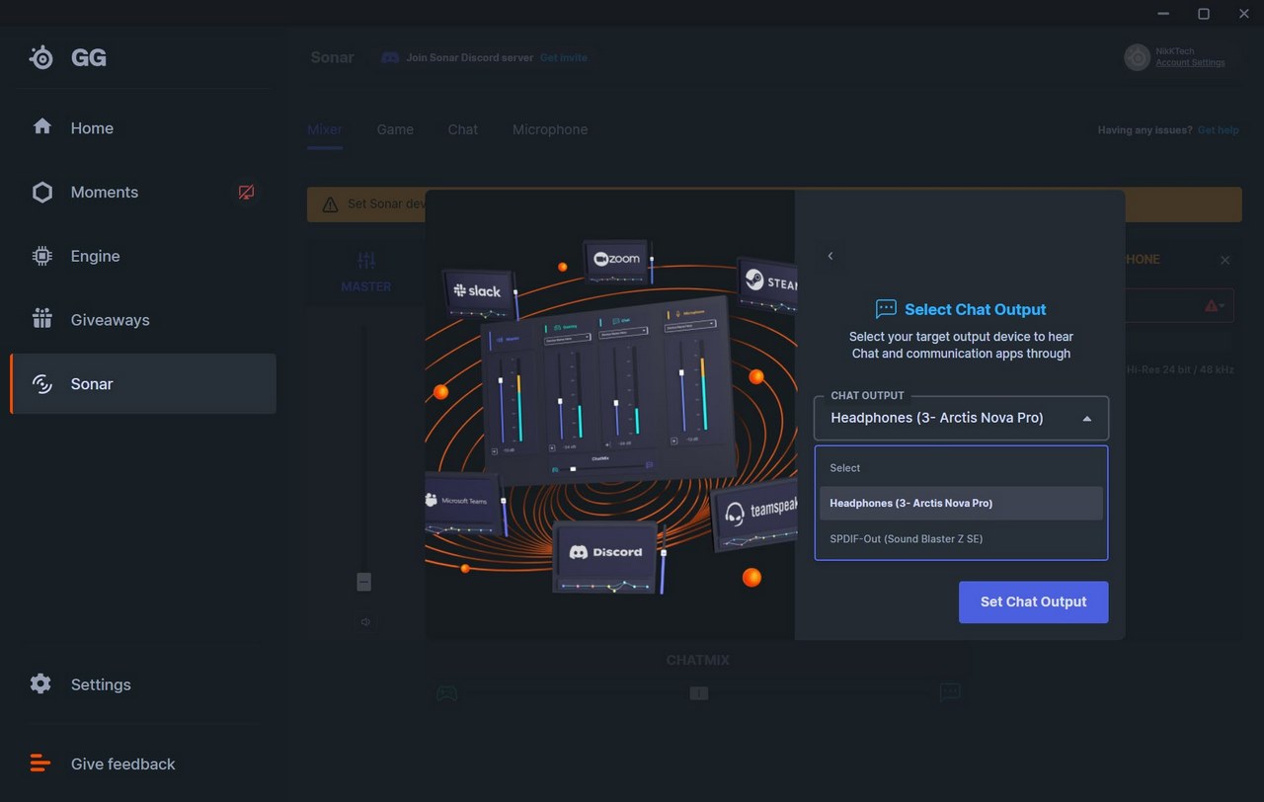Screen dimensions: 1264x802
Task: Click the Master volume slider handle
Action: [x=364, y=582]
